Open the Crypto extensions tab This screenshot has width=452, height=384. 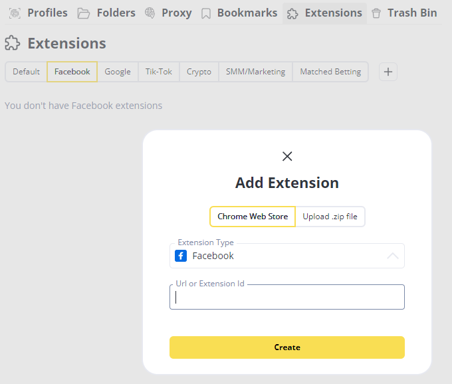199,72
